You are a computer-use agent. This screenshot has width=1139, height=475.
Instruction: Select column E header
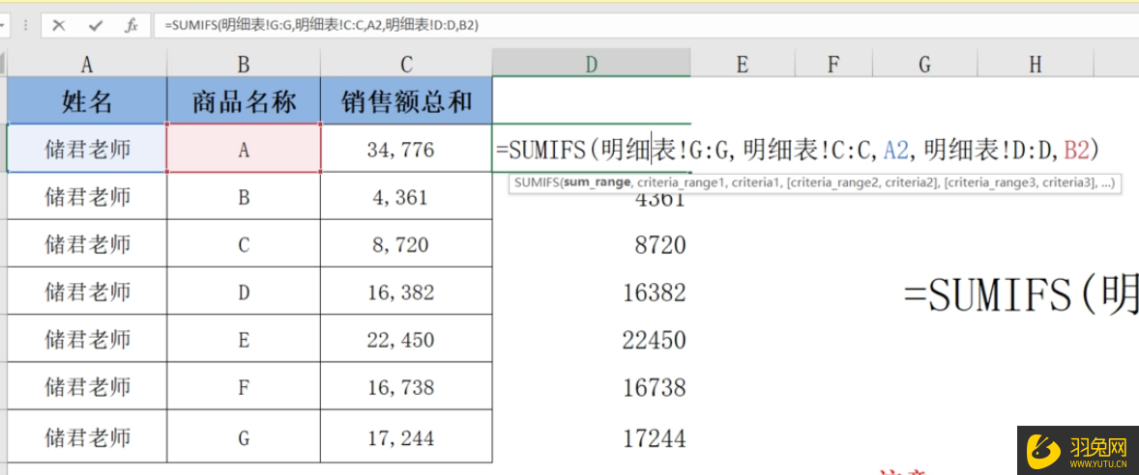tap(742, 65)
